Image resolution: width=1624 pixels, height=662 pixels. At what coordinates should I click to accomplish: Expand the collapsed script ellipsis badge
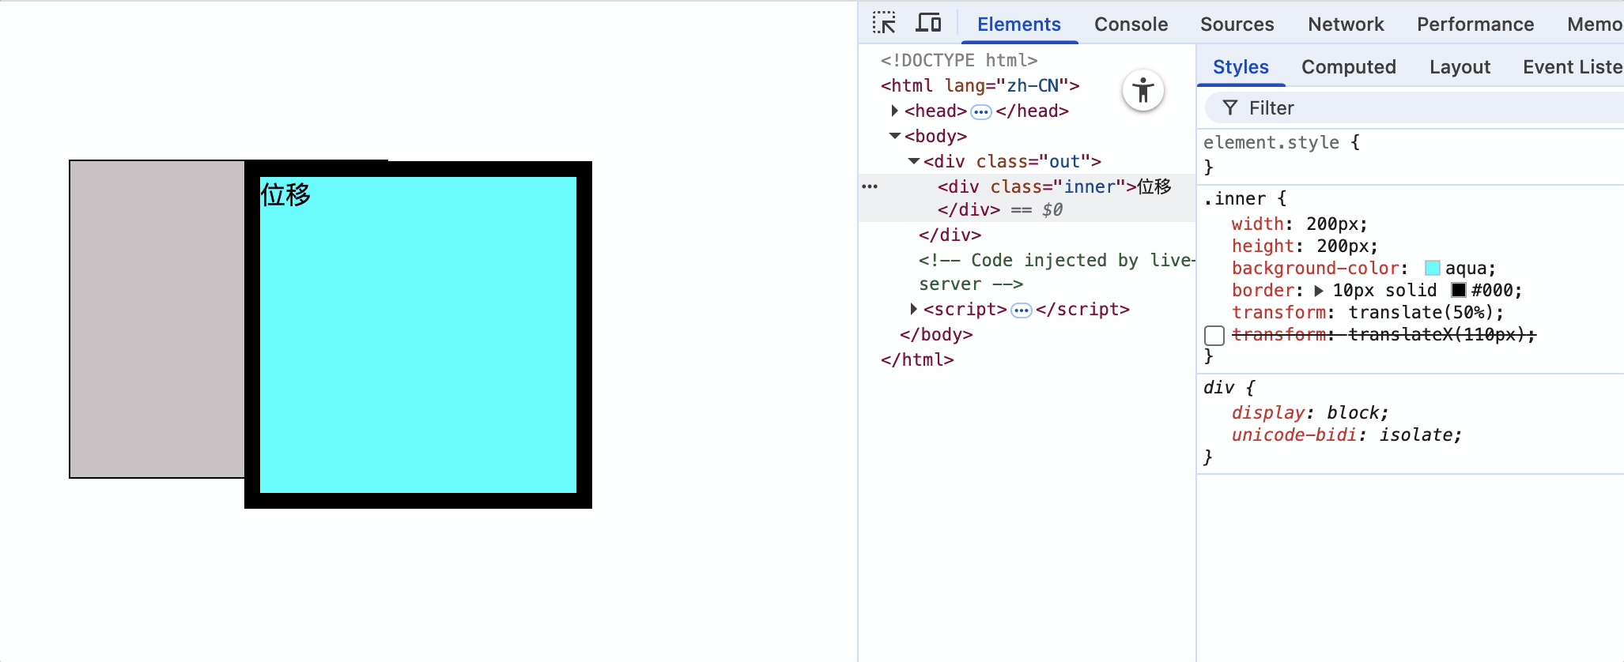[1022, 310]
